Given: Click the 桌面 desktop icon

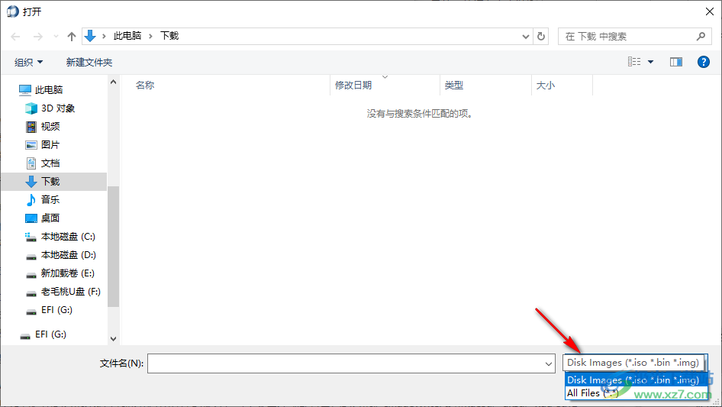Looking at the screenshot, I should click(x=31, y=218).
